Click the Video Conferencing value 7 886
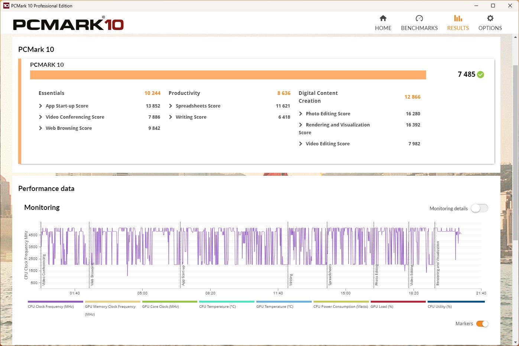This screenshot has height=346, width=519. 154,117
